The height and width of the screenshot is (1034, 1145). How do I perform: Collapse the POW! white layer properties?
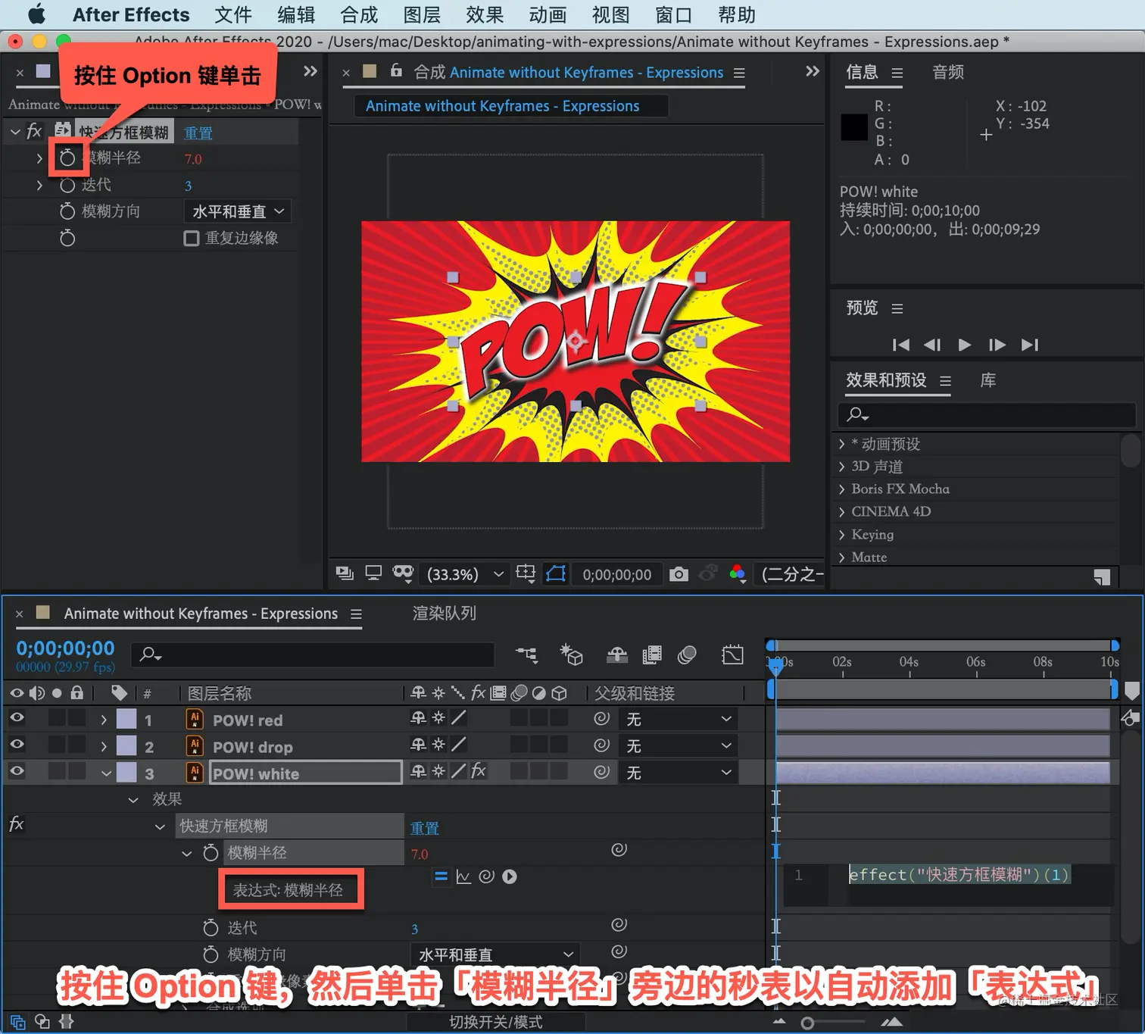click(x=106, y=773)
